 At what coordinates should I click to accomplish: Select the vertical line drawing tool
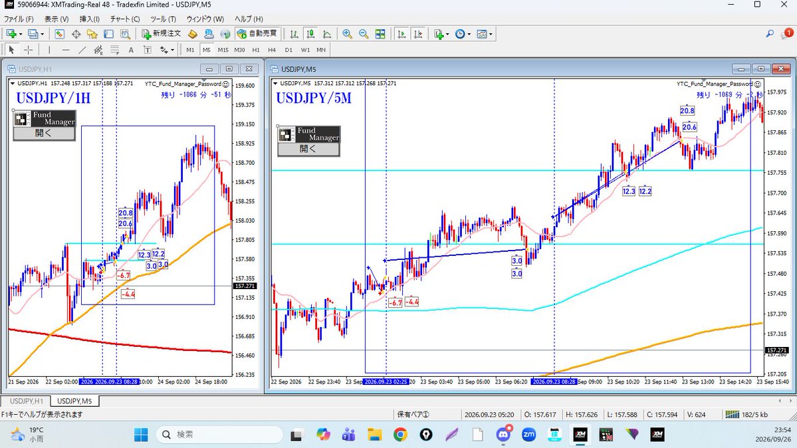49,50
